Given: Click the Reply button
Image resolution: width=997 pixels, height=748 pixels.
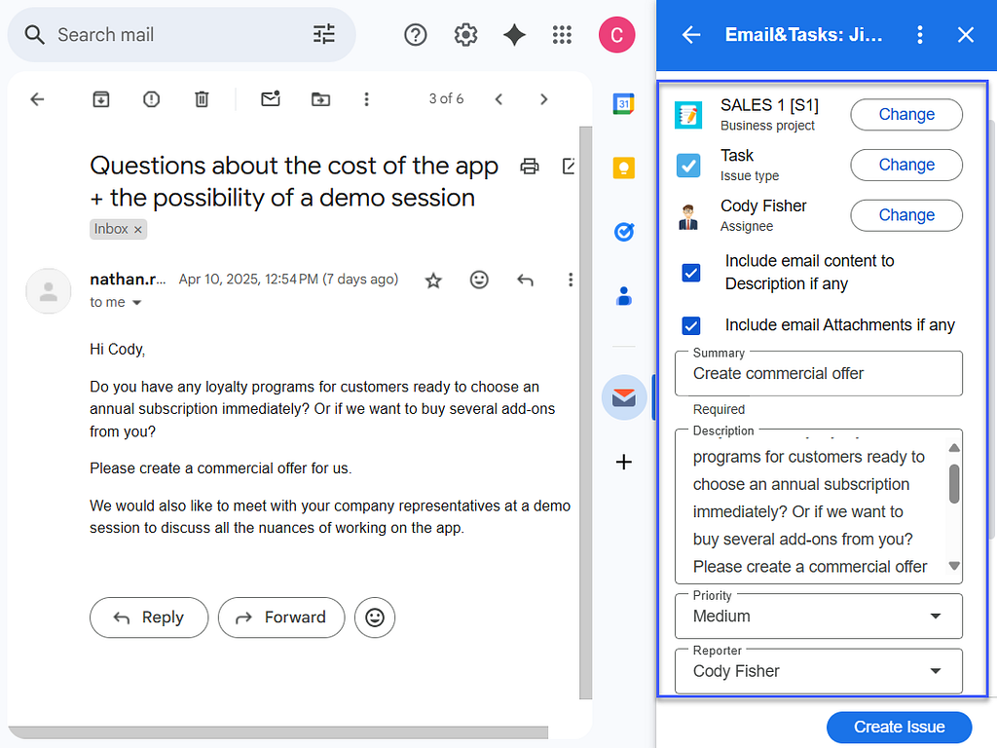Looking at the screenshot, I should pyautogui.click(x=149, y=617).
